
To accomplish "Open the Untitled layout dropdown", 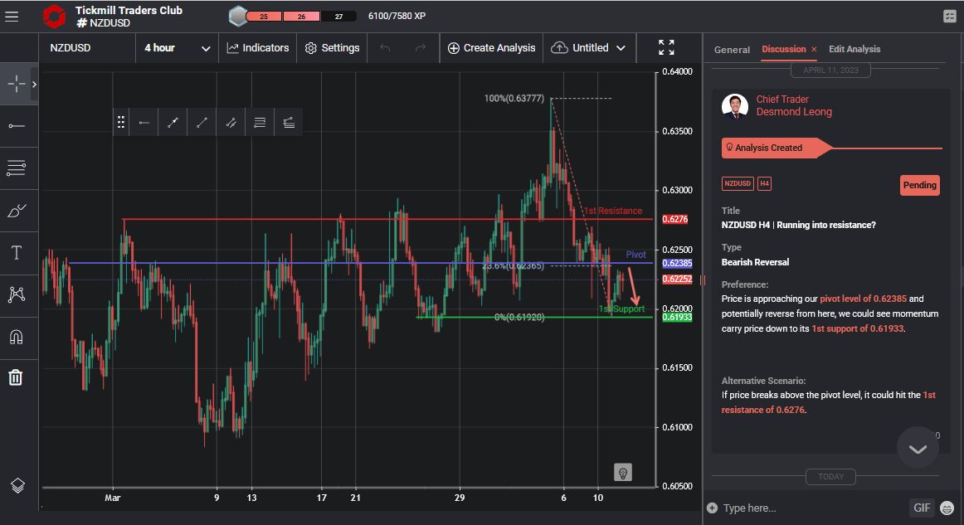I will (588, 48).
